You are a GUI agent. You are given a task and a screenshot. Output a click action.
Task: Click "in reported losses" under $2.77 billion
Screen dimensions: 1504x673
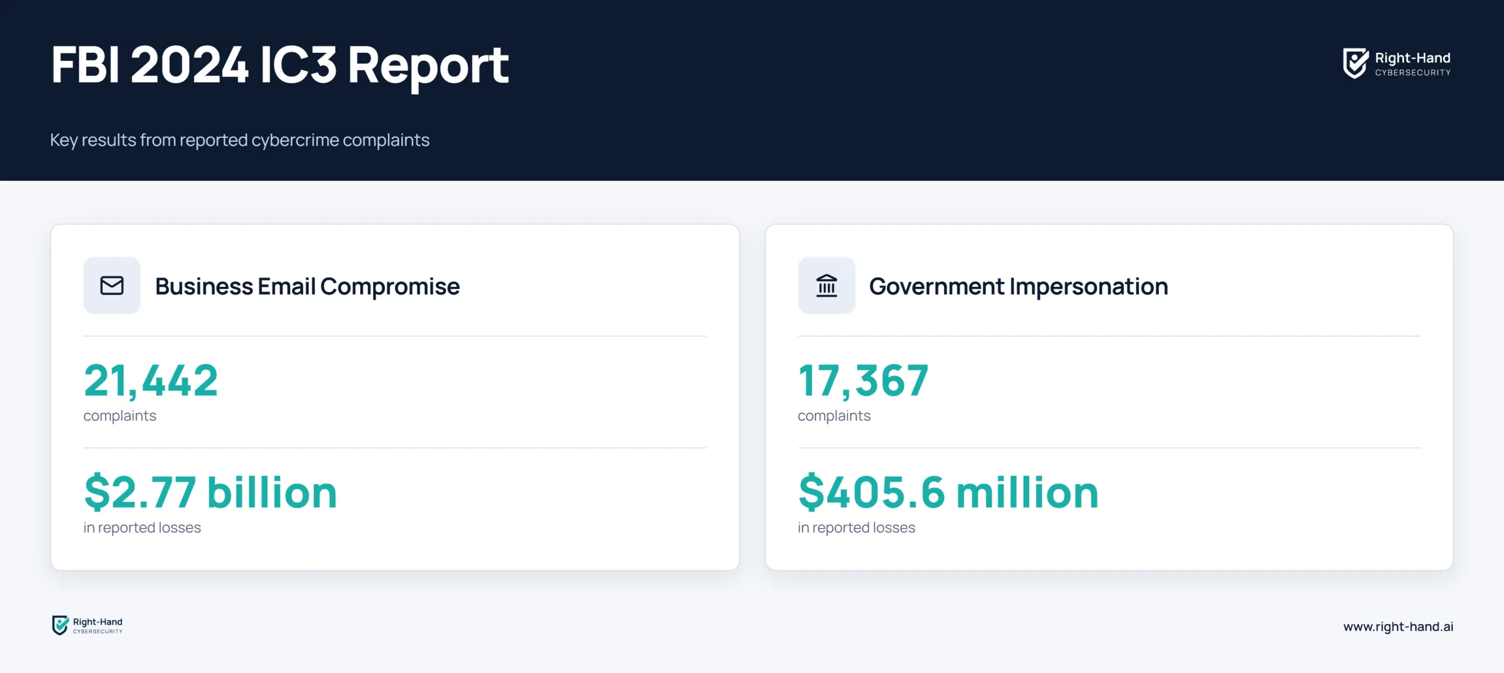coord(142,527)
